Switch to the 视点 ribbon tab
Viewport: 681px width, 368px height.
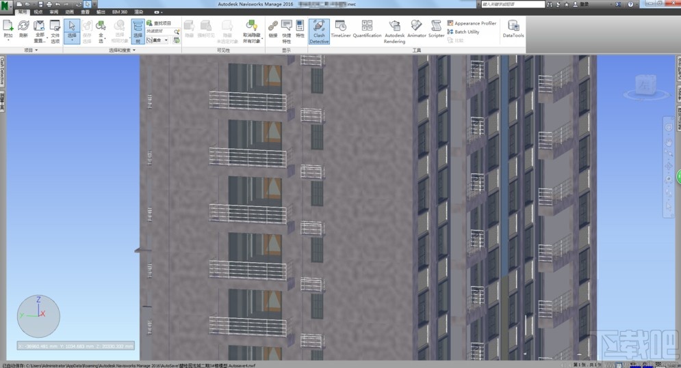[x=38, y=12]
